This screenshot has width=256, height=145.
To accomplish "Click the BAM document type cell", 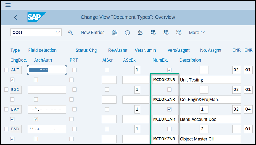I will tap(15, 109).
